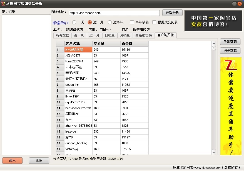Click the 导出数据 button
The height and width of the screenshot is (171, 244).
click(230, 41)
